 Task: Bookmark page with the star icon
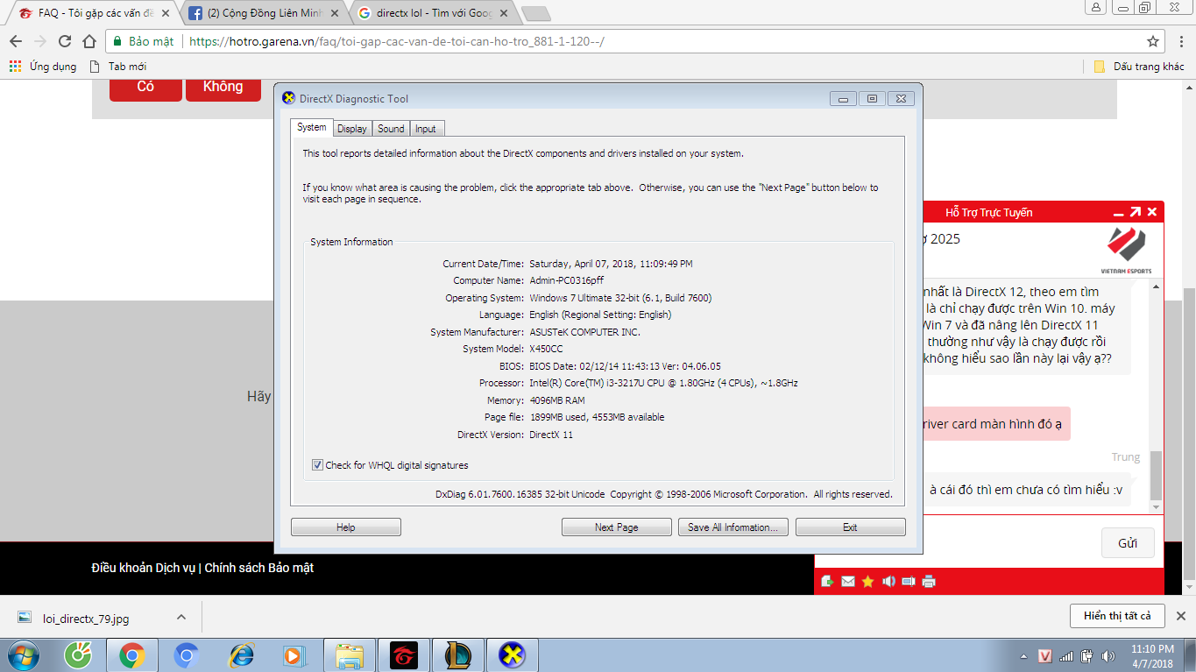1153,41
